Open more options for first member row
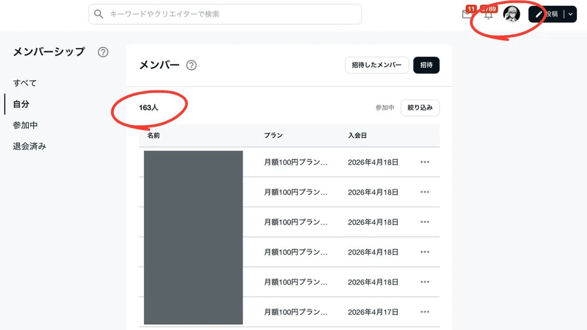This screenshot has height=330, width=587. click(x=425, y=162)
